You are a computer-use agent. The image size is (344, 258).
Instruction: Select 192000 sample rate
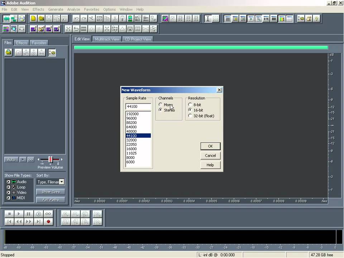(138, 114)
